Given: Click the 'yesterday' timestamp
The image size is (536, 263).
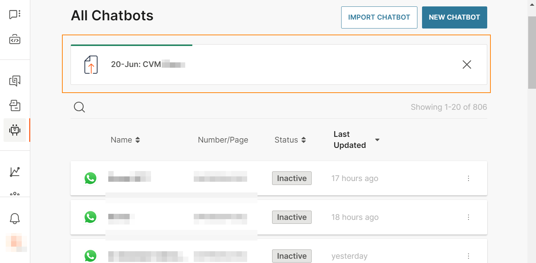Looking at the screenshot, I should tap(349, 256).
